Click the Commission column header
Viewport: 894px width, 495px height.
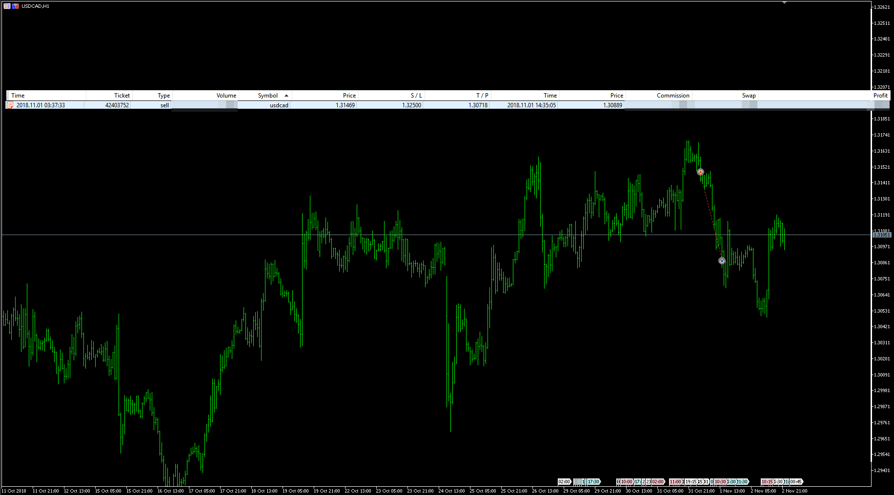658,96
